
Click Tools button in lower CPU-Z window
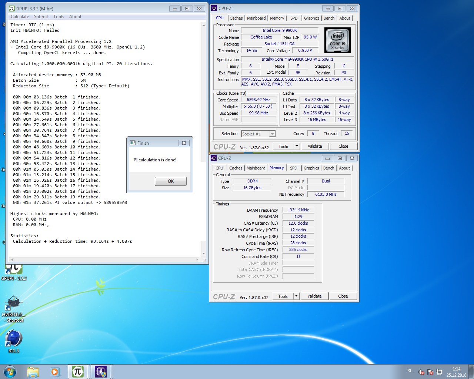point(283,296)
